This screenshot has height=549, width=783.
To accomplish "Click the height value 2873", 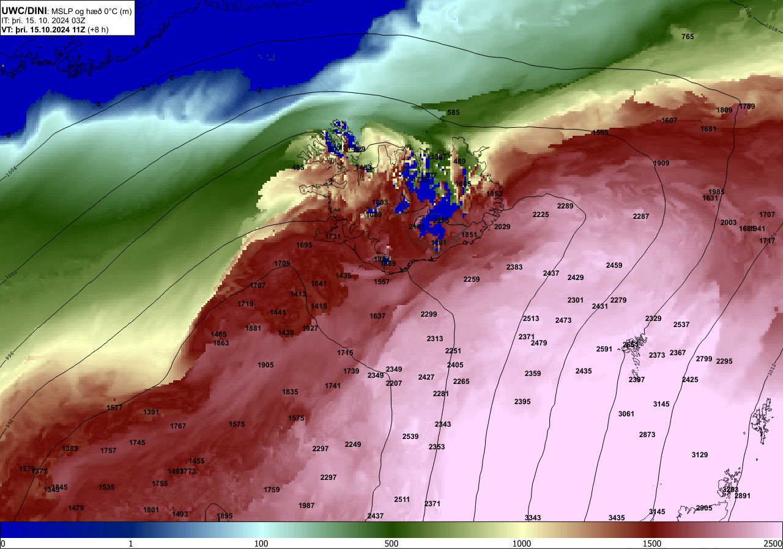I will [x=647, y=435].
